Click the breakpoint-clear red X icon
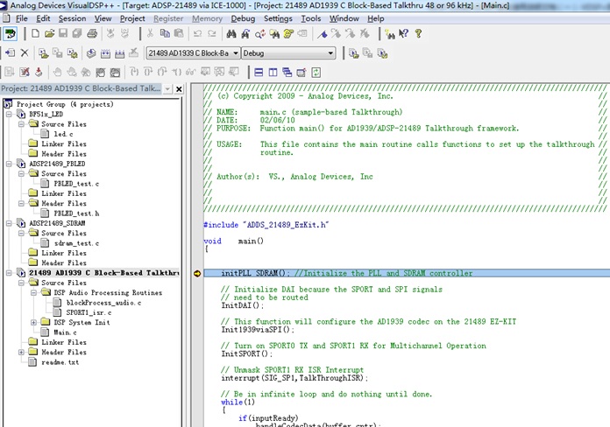This screenshot has width=610, height=427. [x=25, y=73]
